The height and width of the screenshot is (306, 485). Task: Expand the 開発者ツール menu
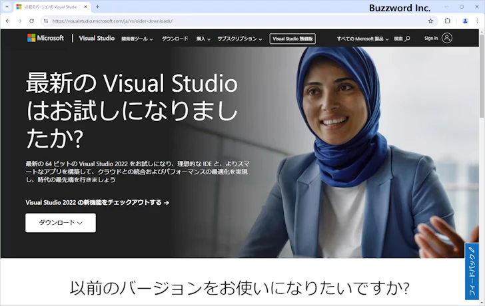click(x=137, y=39)
